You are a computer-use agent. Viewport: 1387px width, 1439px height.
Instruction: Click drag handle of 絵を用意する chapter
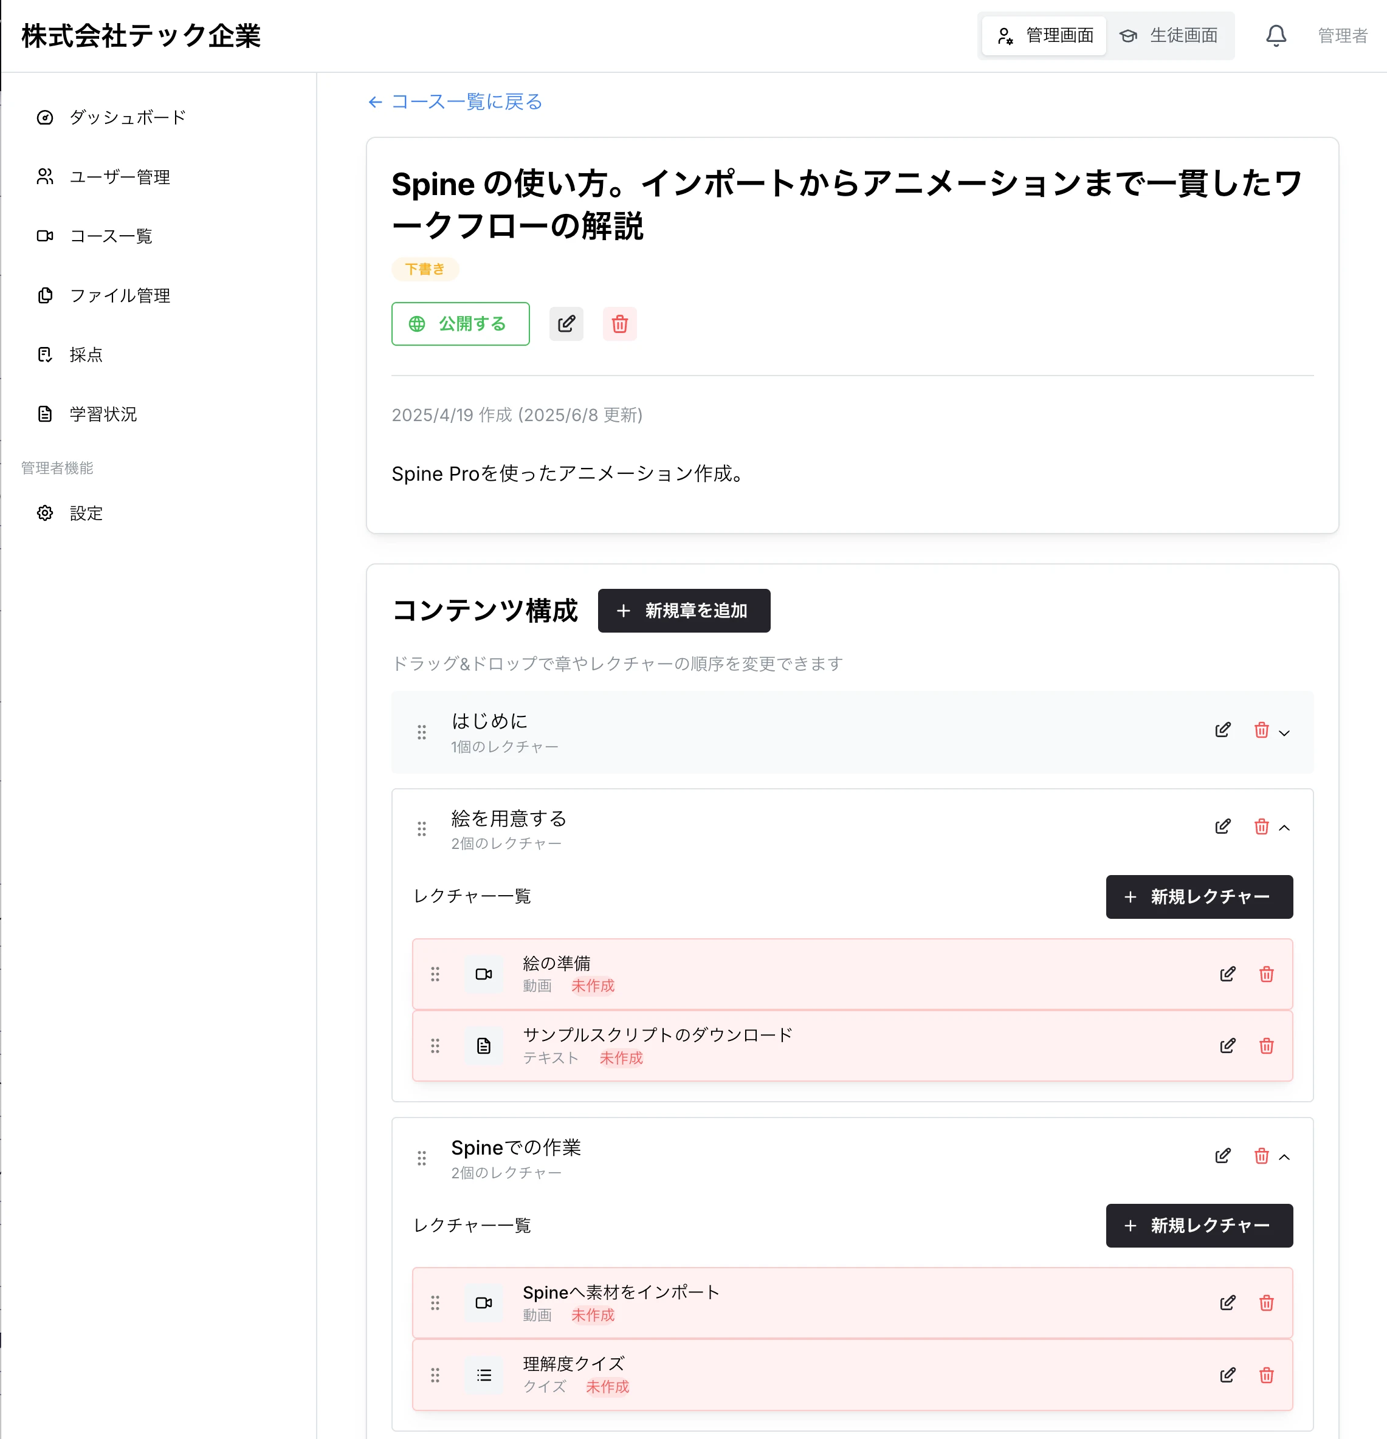pos(421,829)
